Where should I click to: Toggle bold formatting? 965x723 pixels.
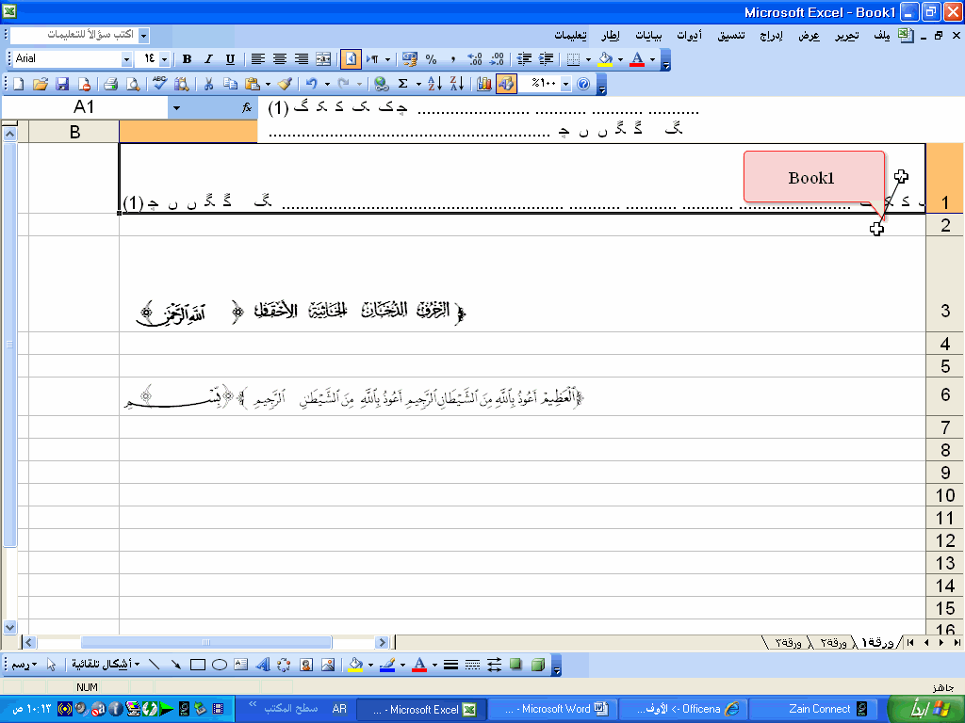tap(188, 59)
